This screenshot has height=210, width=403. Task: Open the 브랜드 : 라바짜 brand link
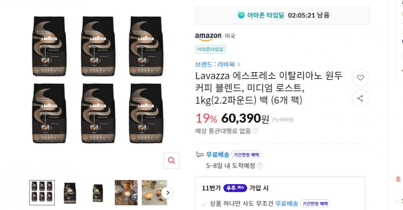point(215,64)
